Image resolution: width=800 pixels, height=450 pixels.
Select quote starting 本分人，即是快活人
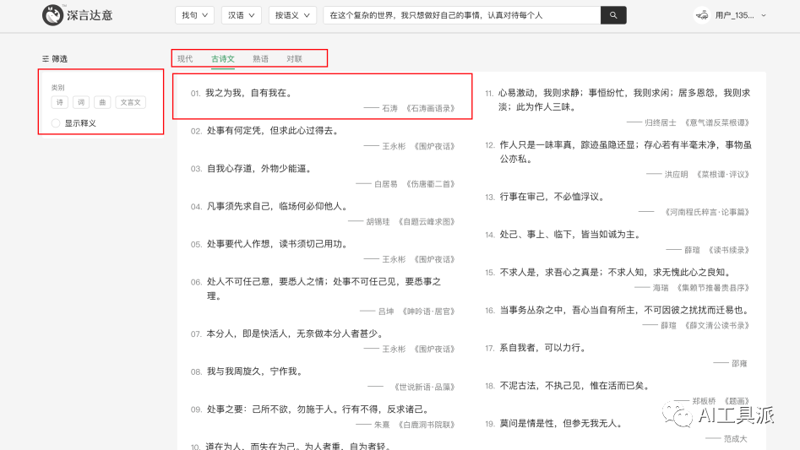(296, 333)
